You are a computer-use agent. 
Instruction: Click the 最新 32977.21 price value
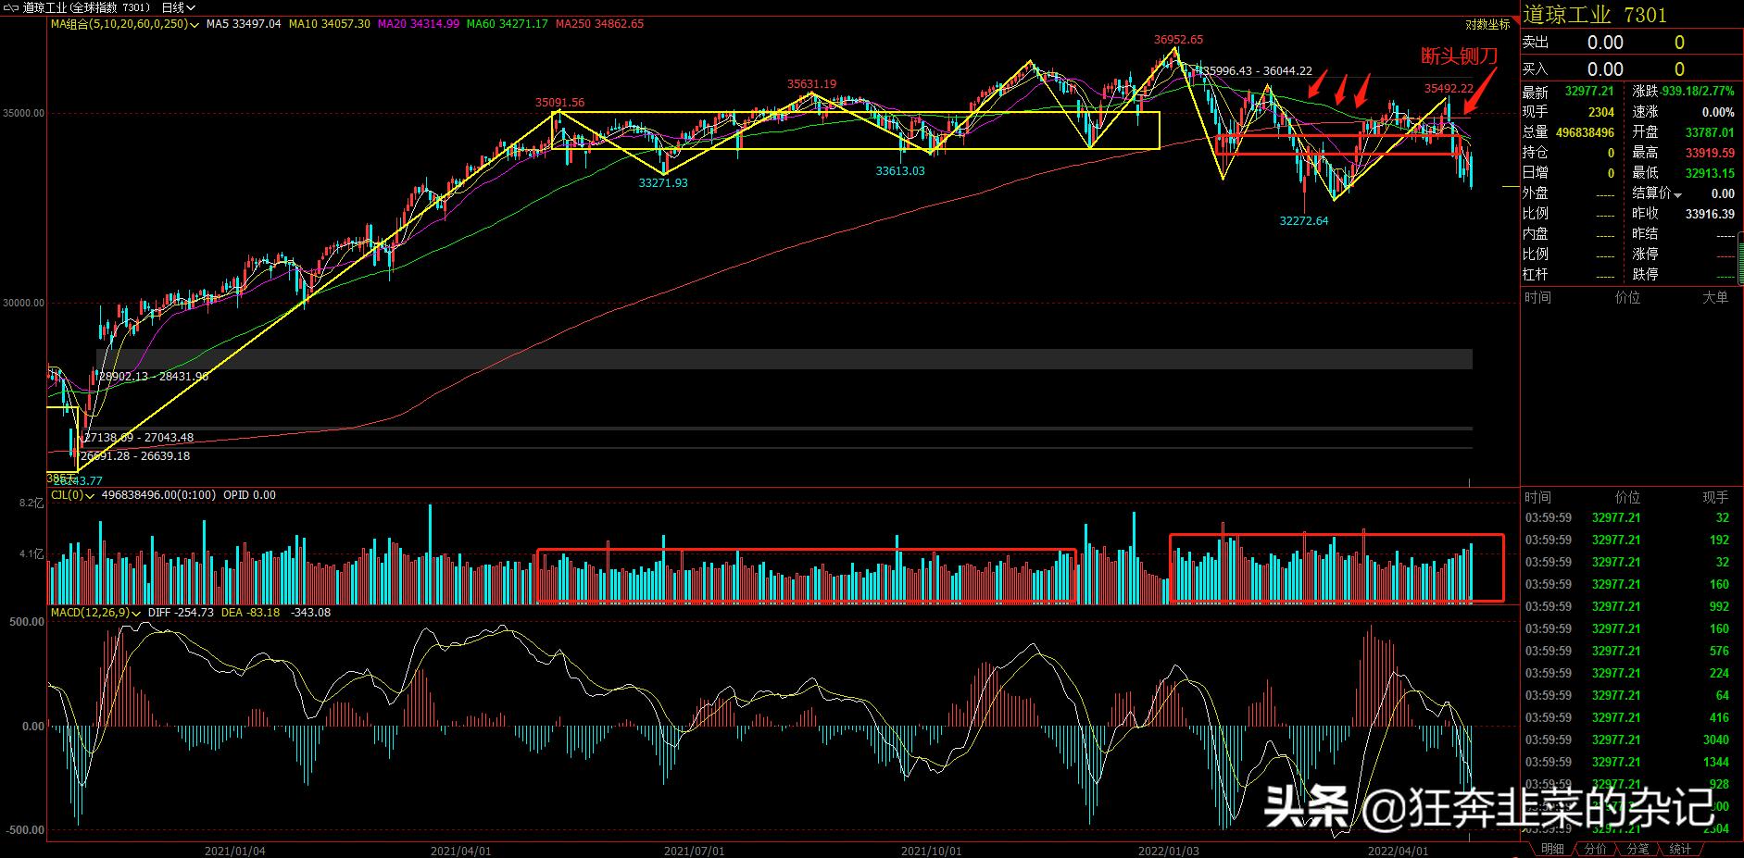[1589, 92]
